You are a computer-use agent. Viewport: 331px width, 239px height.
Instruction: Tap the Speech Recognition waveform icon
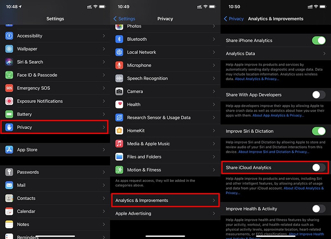tap(119, 79)
